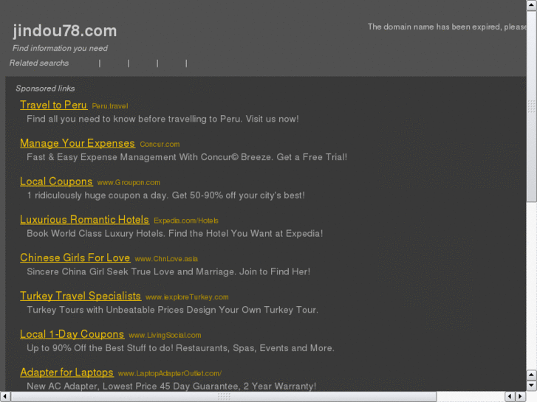The height and width of the screenshot is (402, 537).
Task: Click the Local 1-Day Coupons link
Action: (72, 334)
